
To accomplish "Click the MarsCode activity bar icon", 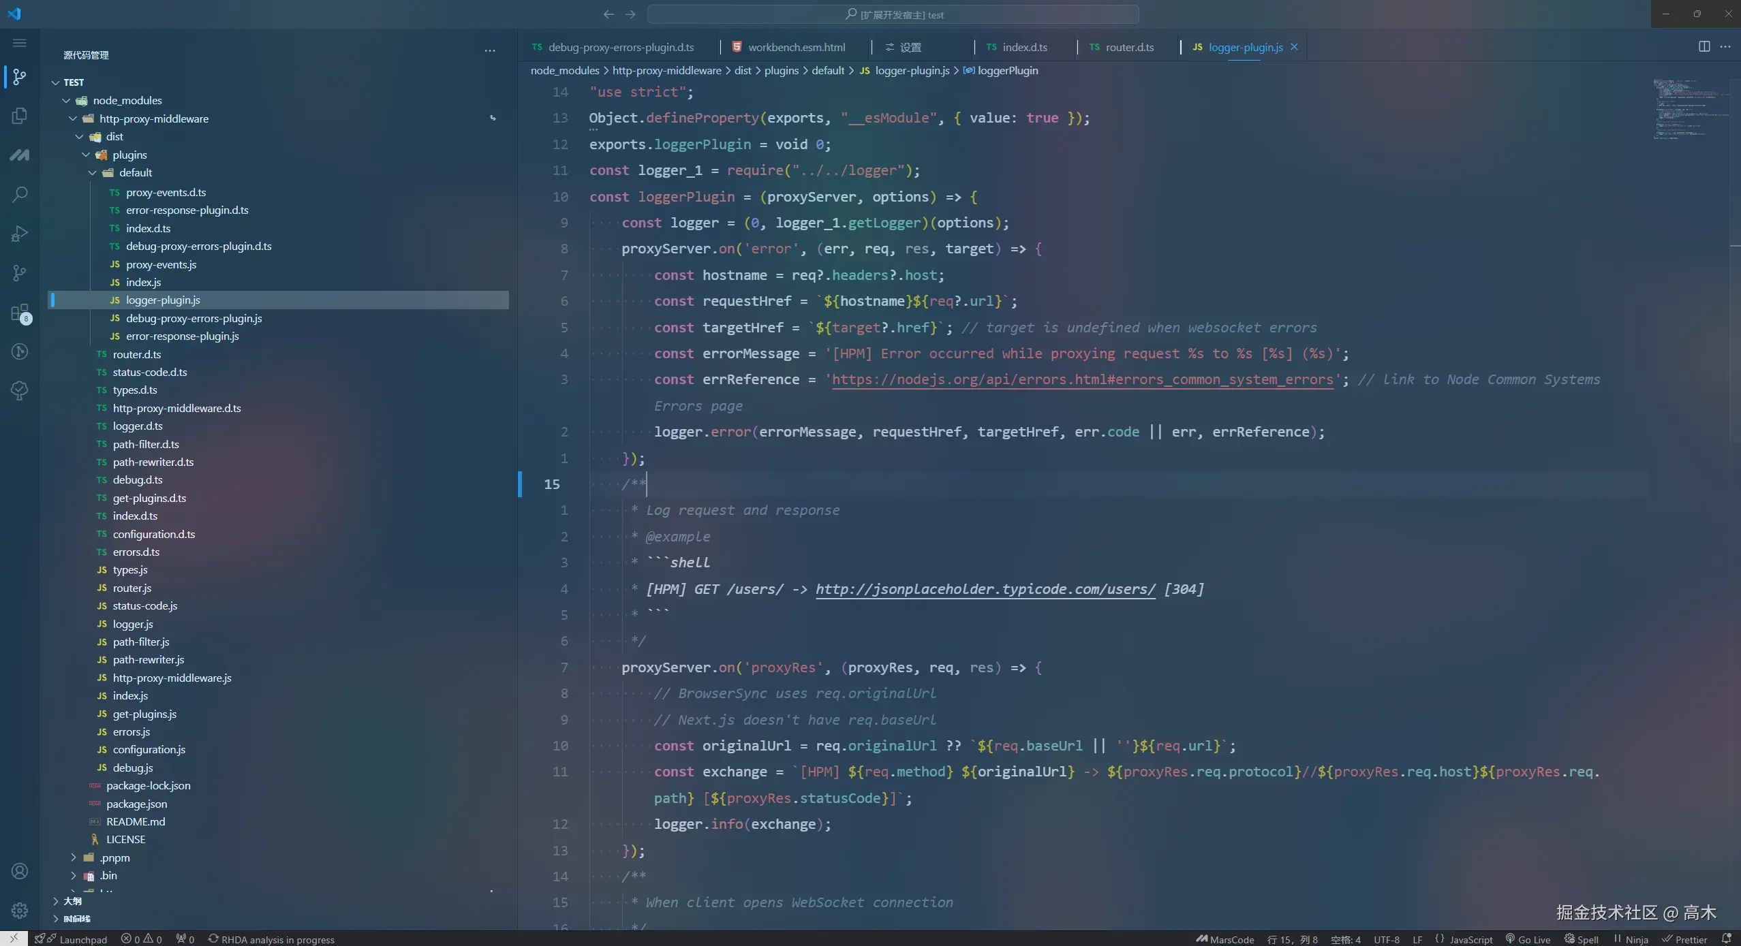I will click(x=20, y=155).
